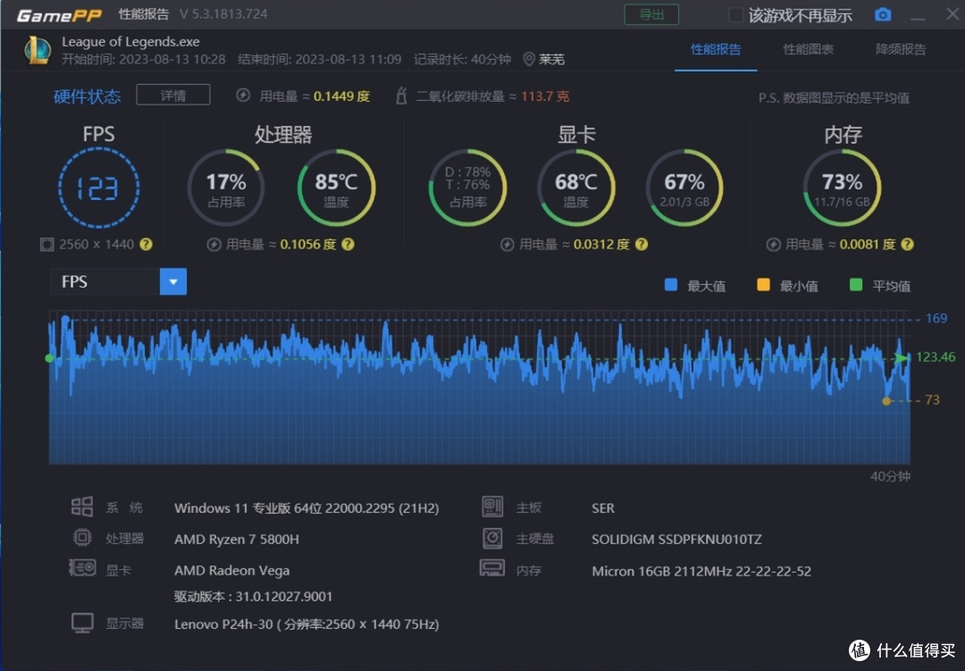Click the driver version 31.0.12027.9001 text
The width and height of the screenshot is (965, 671).
click(253, 597)
